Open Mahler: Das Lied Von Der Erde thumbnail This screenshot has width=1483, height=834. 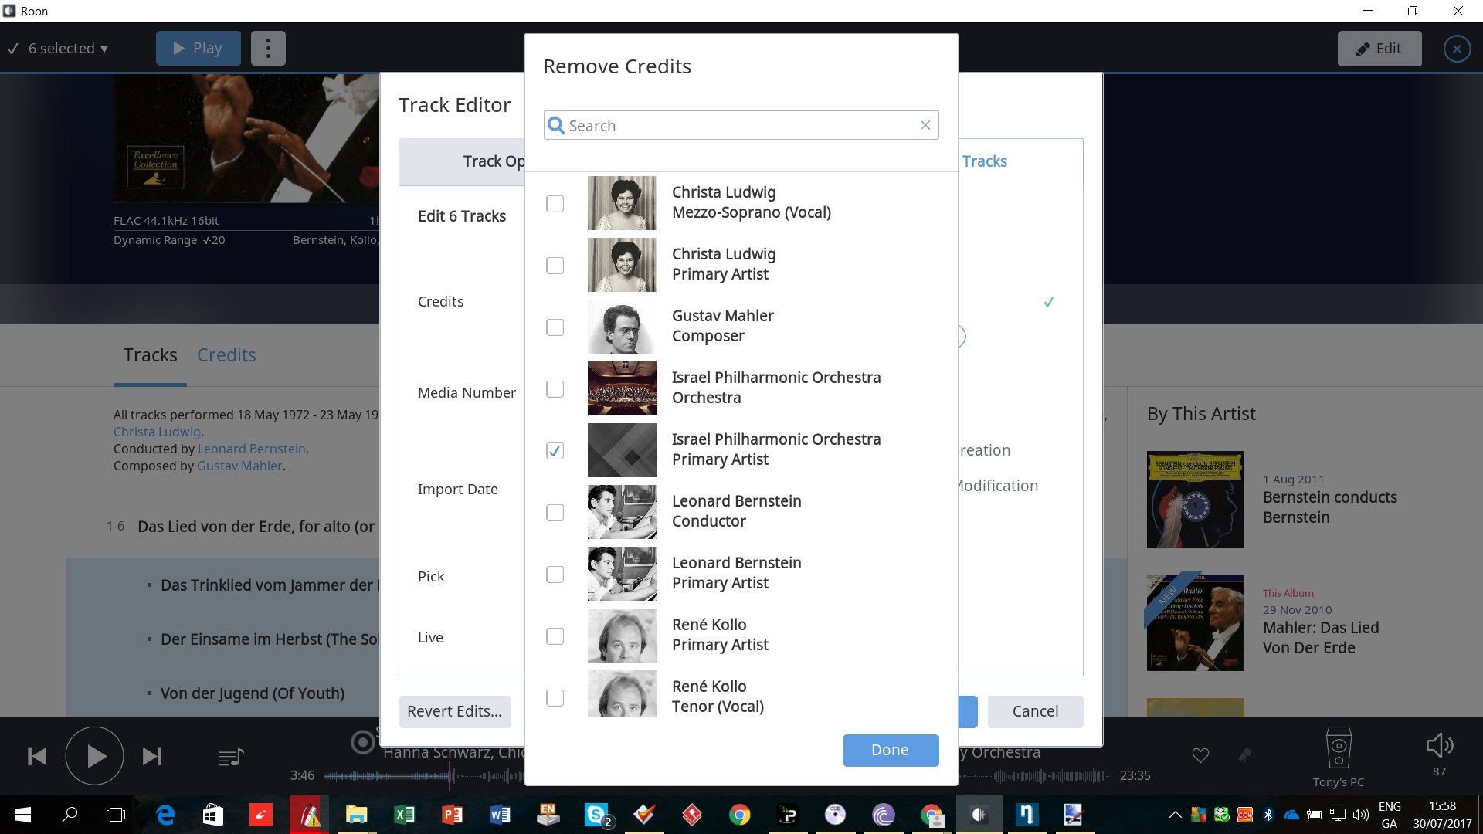coord(1195,622)
